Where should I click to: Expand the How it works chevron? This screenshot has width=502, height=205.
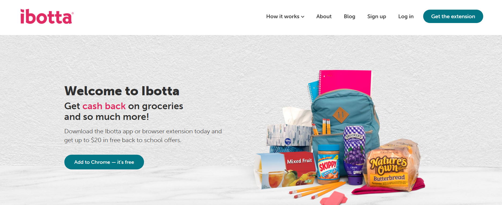point(303,17)
